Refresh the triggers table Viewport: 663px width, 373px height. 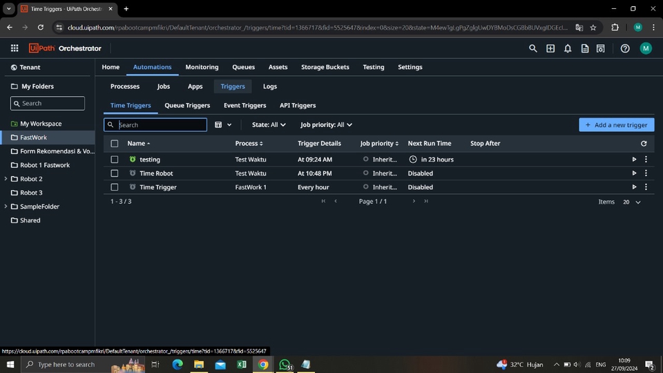644,144
